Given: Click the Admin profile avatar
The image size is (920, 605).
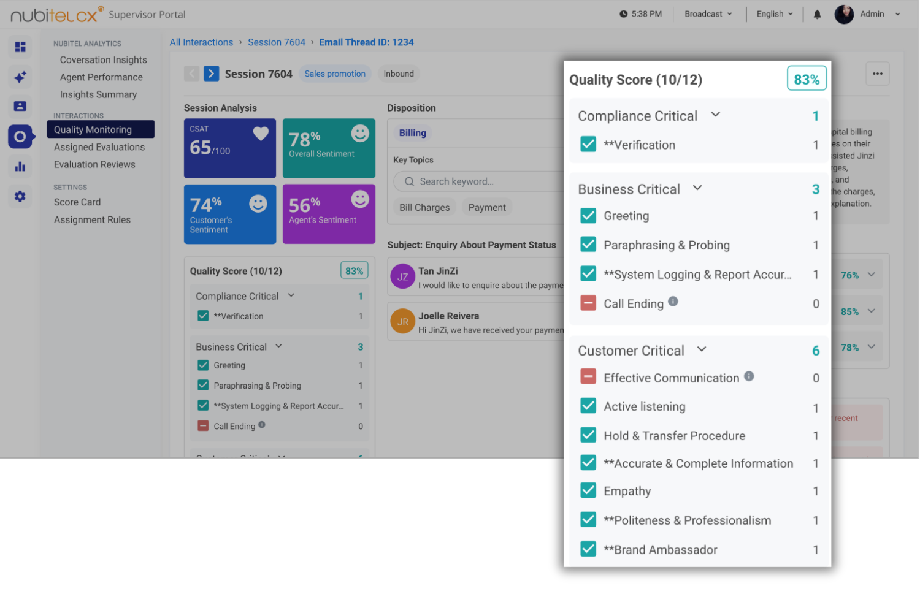Looking at the screenshot, I should click(844, 14).
